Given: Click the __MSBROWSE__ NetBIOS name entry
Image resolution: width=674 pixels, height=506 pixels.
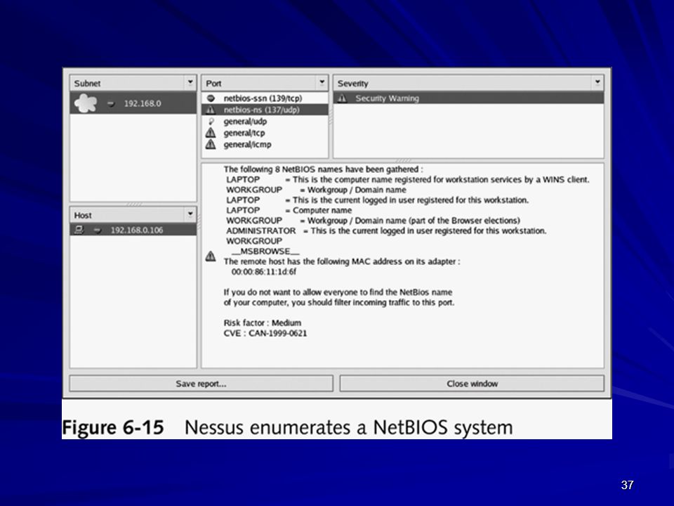Looking at the screenshot, I should pyautogui.click(x=265, y=252).
